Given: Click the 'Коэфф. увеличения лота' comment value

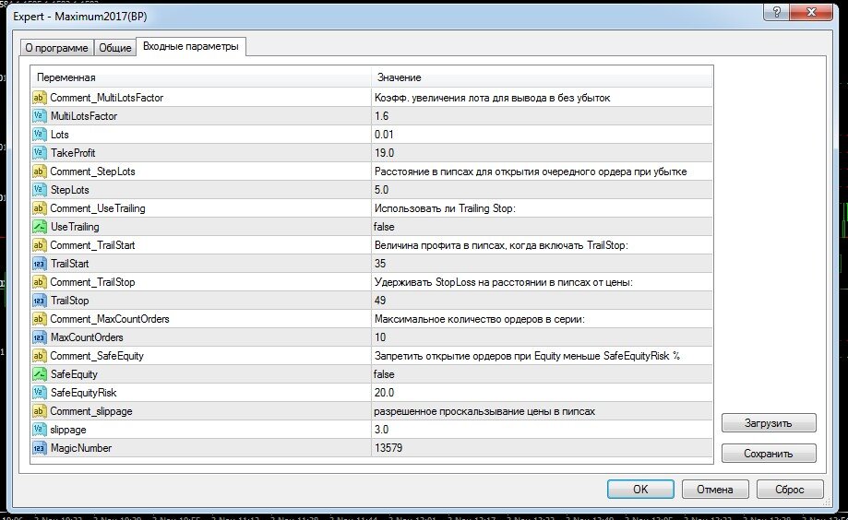Looking at the screenshot, I should tap(492, 98).
